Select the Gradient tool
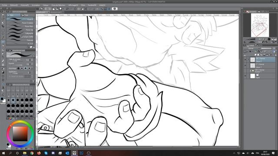This screenshot has width=278, height=156. pos(3,72)
